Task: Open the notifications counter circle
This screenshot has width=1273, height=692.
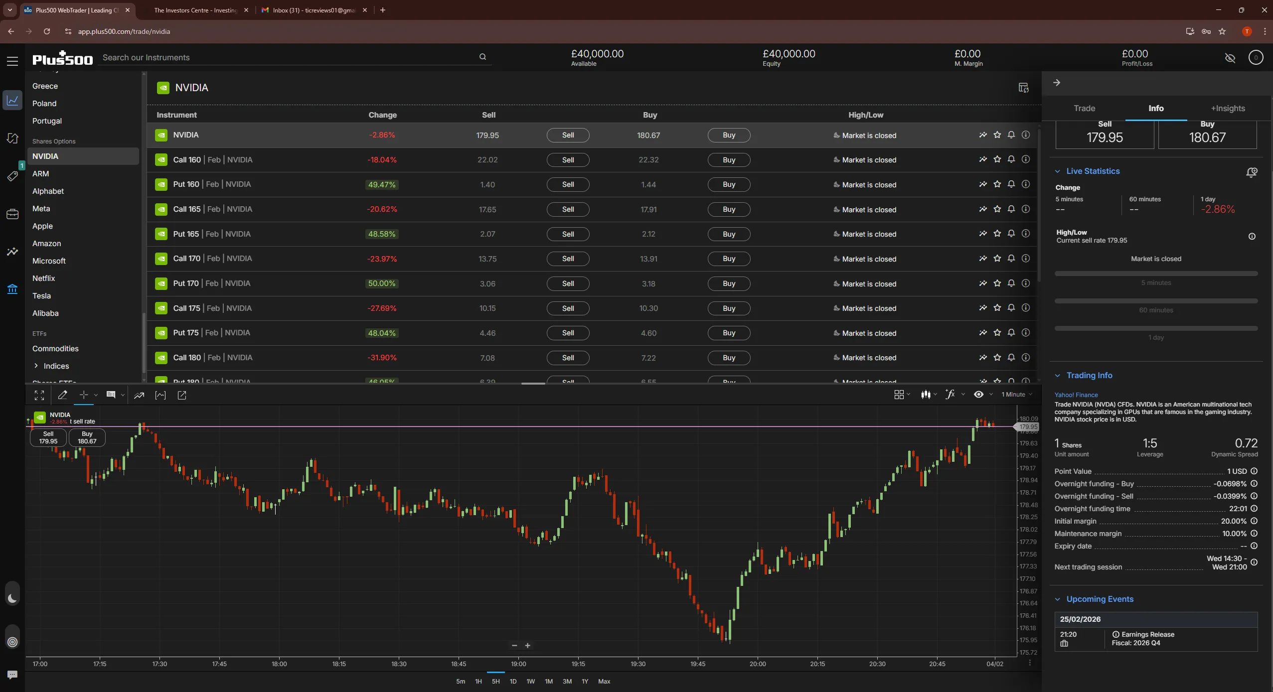Action: (1256, 58)
